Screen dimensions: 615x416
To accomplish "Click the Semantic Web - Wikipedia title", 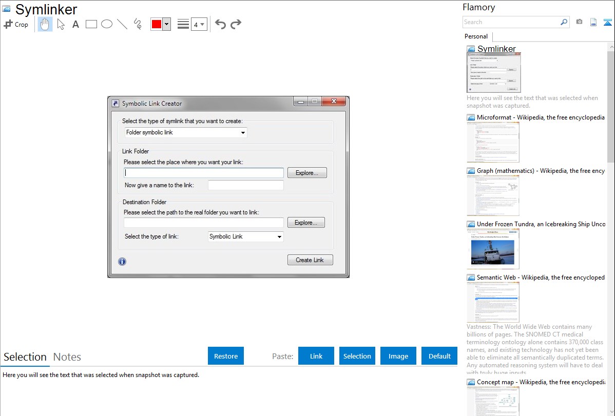I will (541, 277).
